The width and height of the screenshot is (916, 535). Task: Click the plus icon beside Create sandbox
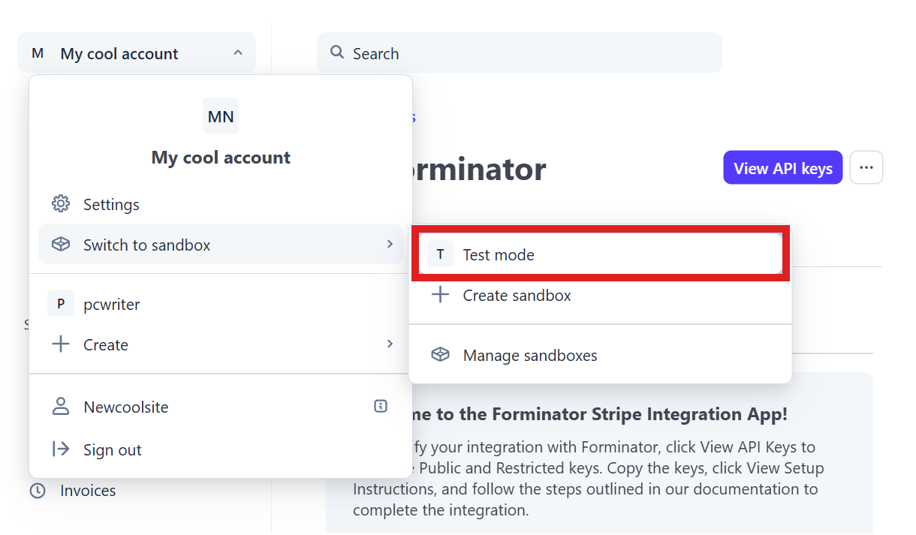(440, 295)
